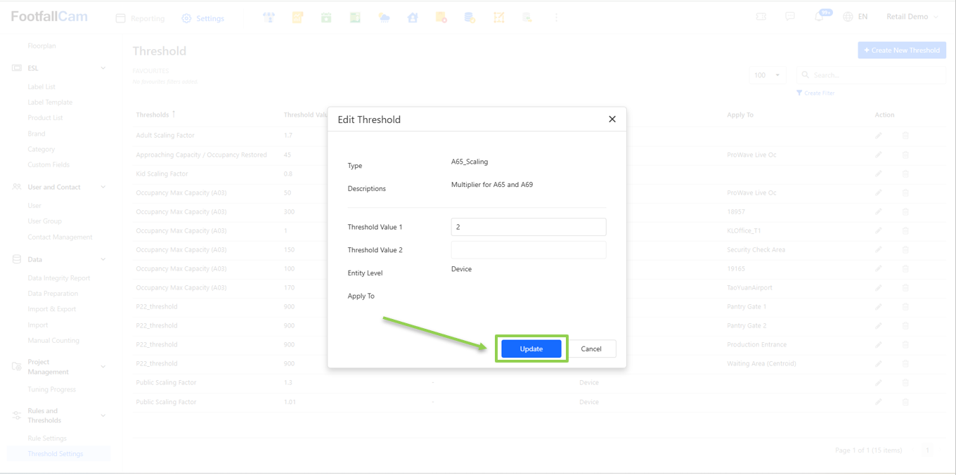Collapse the Project Management section
Screen dimensions: 956x475
click(103, 367)
